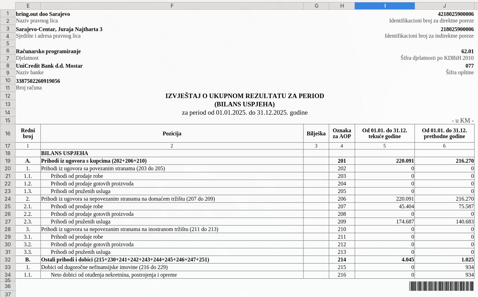Select the report title cell 'IZVJEŠTAJ O UKUPNOM REZULTATU'
Image resolution: width=478 pixels, height=297 pixels.
coord(245,96)
